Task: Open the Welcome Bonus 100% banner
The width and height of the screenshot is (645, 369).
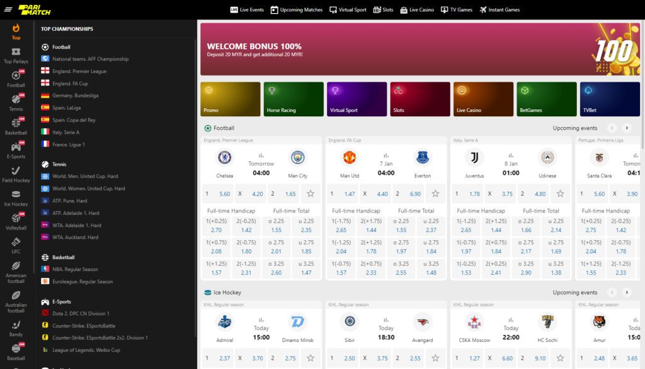Action: [x=420, y=49]
